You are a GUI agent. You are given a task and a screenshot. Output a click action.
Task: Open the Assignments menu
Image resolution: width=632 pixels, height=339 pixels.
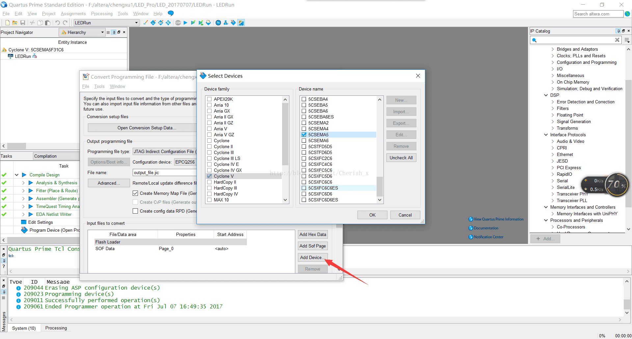click(x=73, y=13)
